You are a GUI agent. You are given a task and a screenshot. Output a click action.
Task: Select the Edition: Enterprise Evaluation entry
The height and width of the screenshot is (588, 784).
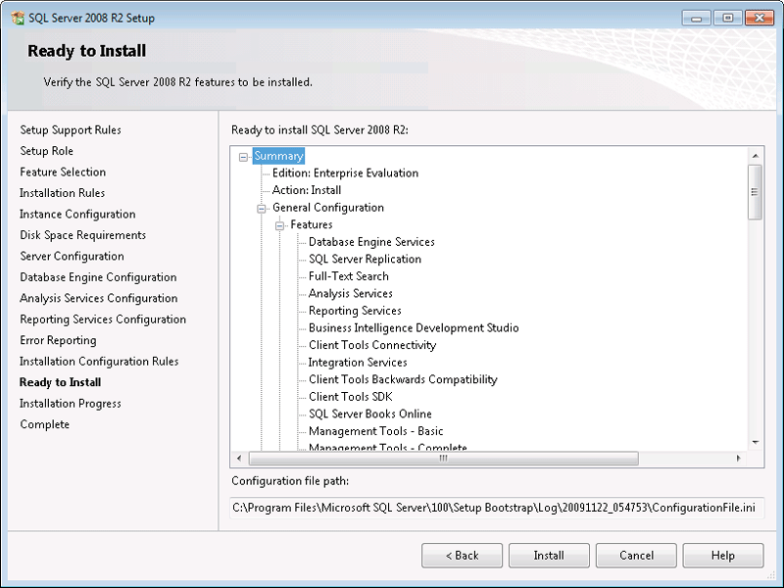[345, 173]
